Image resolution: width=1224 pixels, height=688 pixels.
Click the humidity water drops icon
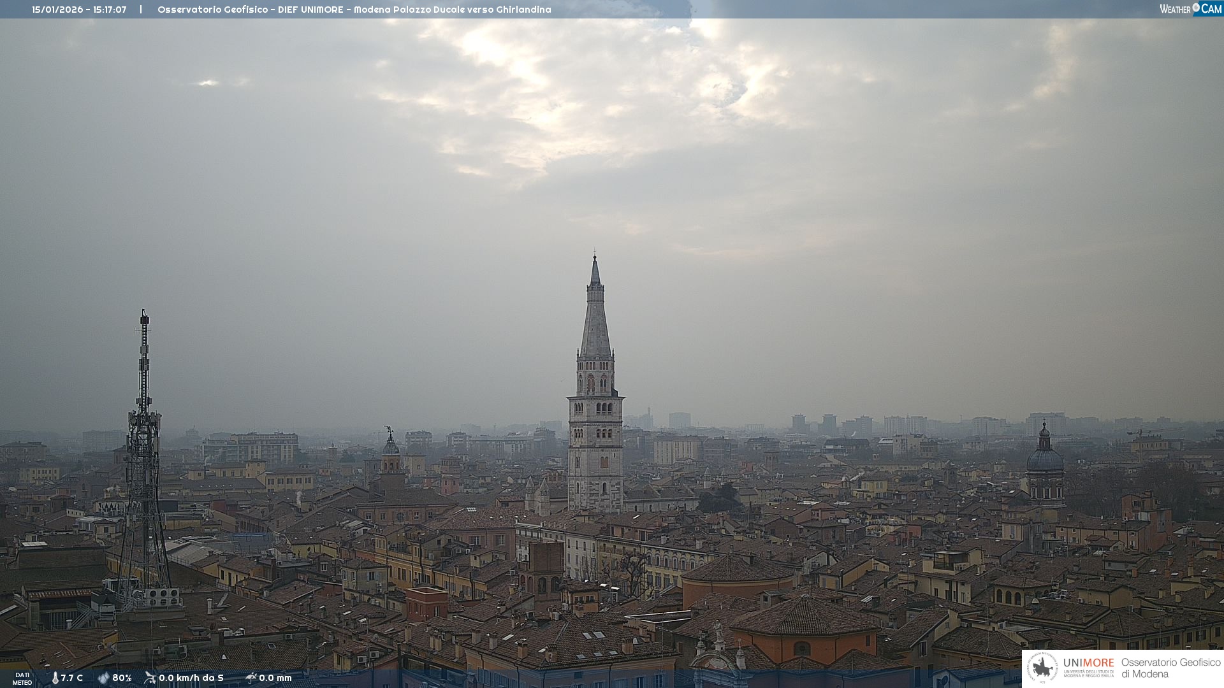point(103,678)
